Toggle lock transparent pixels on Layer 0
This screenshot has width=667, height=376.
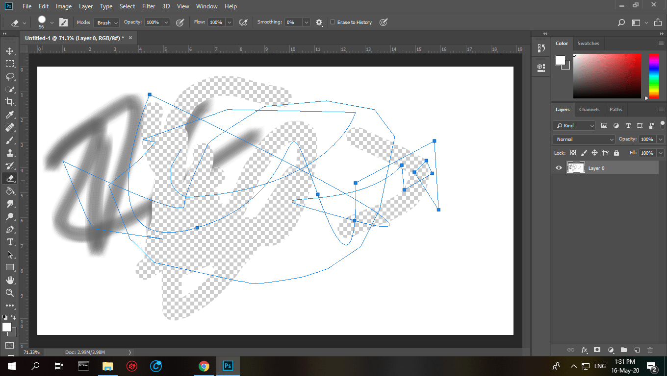573,153
